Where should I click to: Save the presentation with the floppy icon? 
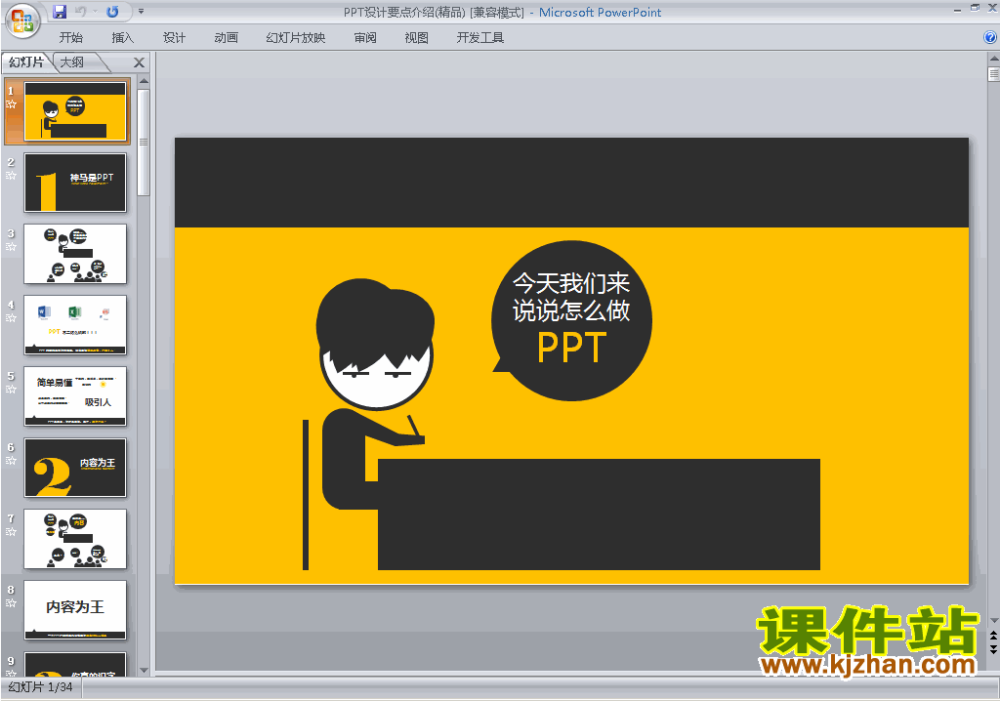tap(60, 12)
